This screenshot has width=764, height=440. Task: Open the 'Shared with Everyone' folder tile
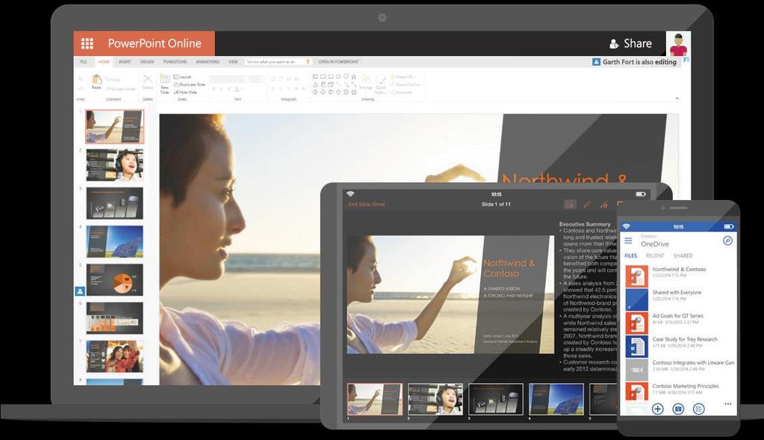tap(637, 300)
